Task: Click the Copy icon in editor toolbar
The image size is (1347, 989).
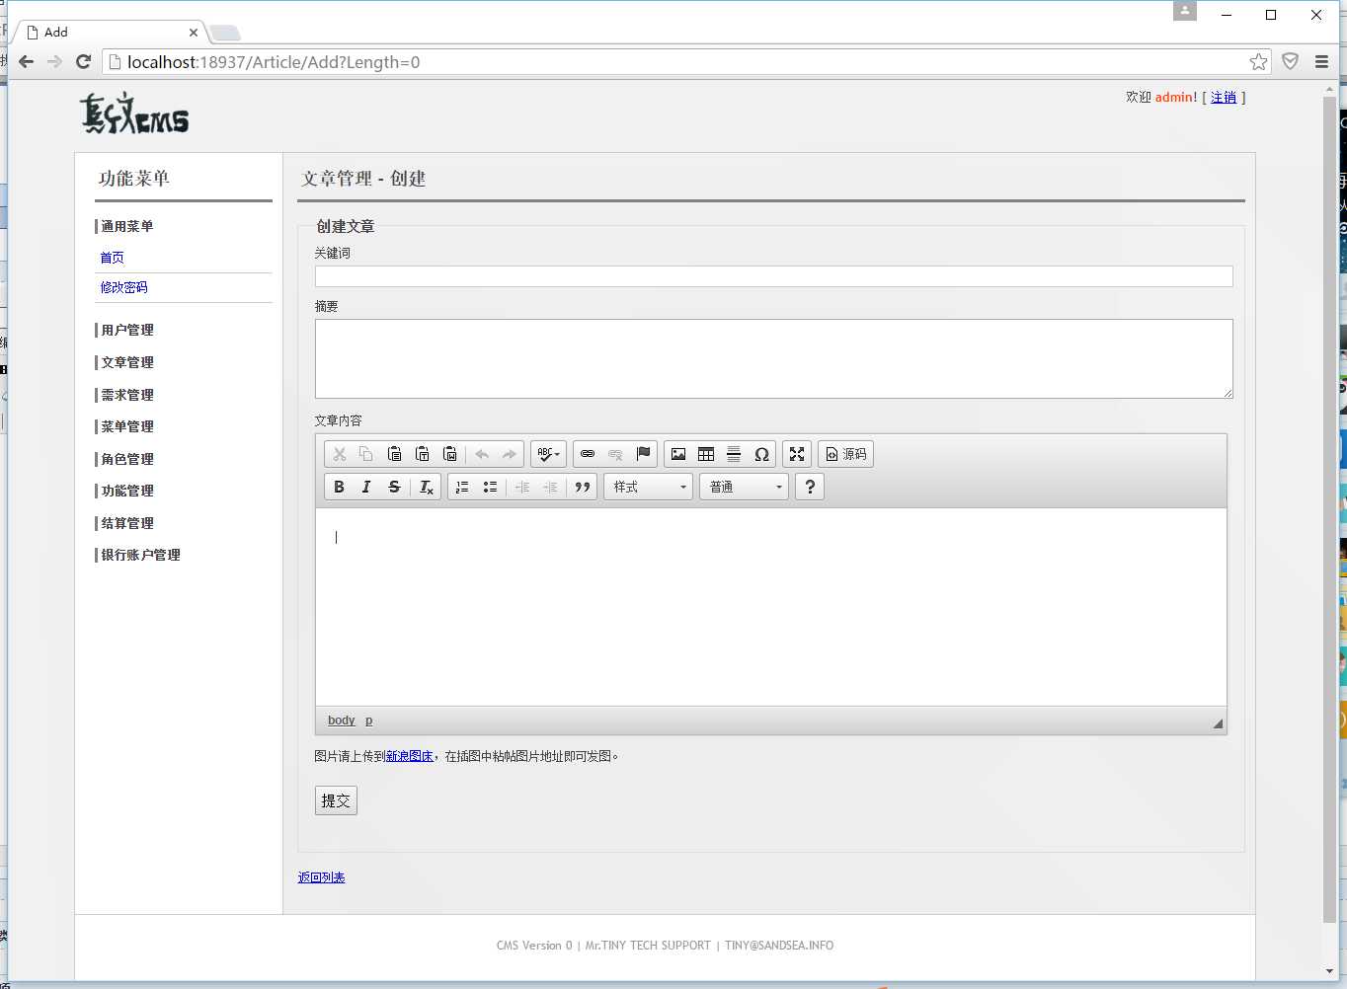Action: click(x=366, y=454)
